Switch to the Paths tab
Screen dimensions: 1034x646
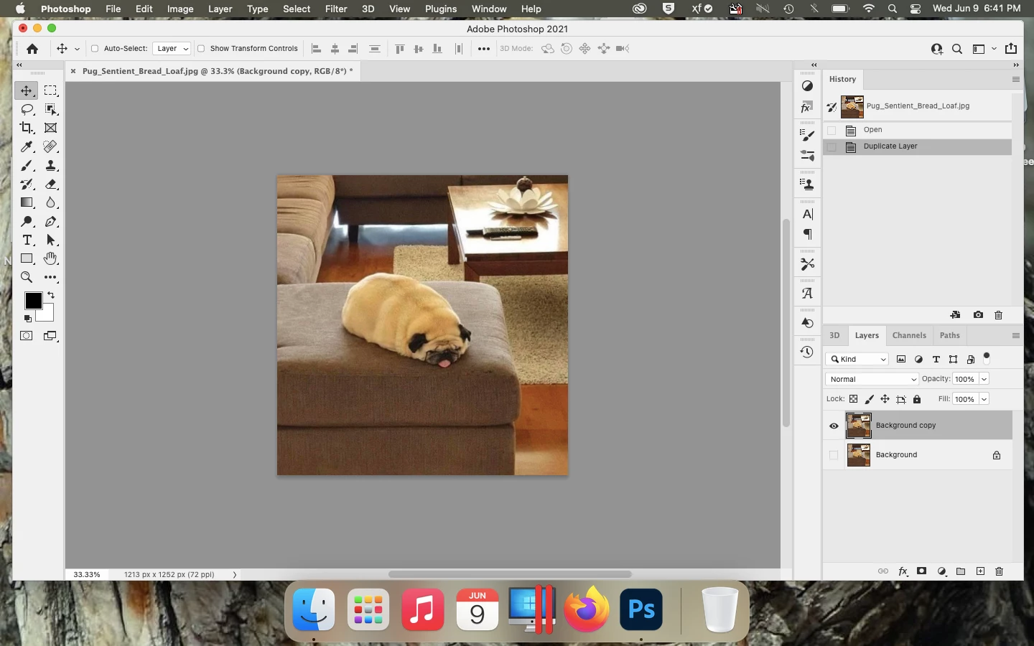949,335
